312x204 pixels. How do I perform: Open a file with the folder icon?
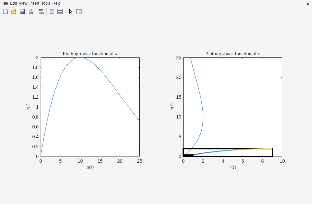pos(14,12)
